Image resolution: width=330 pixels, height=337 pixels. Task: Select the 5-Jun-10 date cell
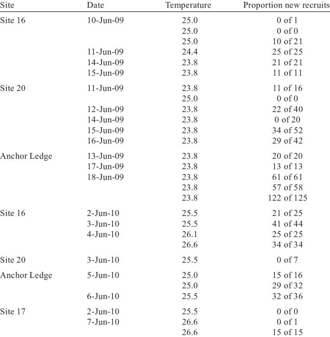point(103,275)
